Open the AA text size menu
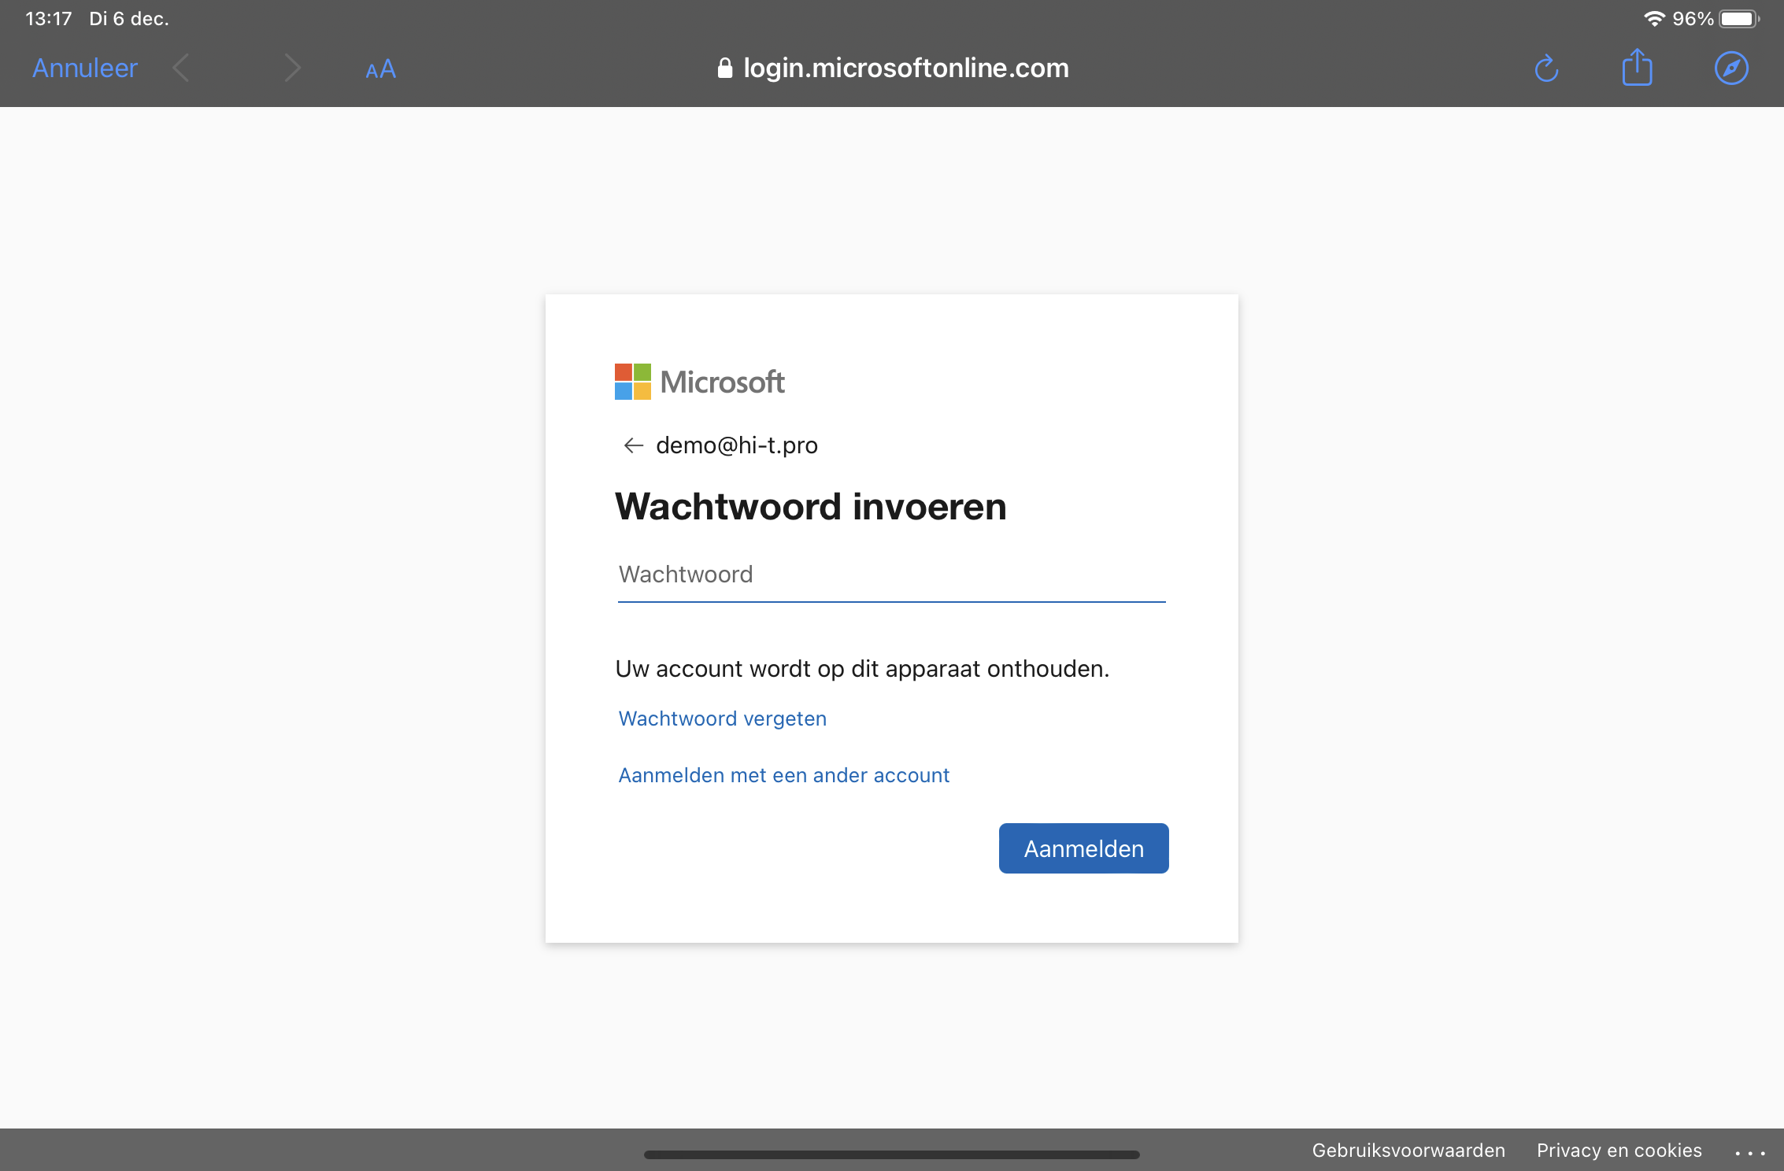This screenshot has height=1171, width=1784. tap(380, 69)
